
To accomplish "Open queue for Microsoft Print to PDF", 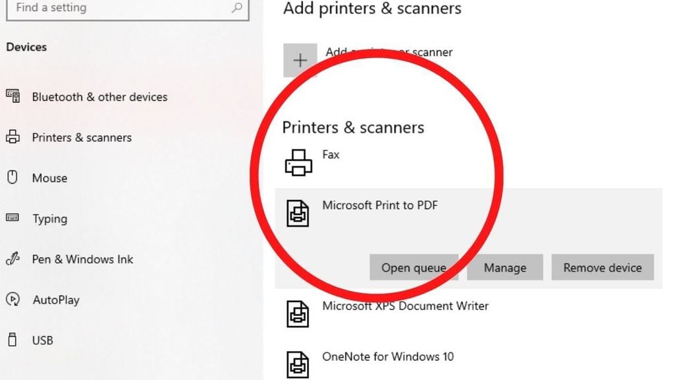I will click(413, 268).
